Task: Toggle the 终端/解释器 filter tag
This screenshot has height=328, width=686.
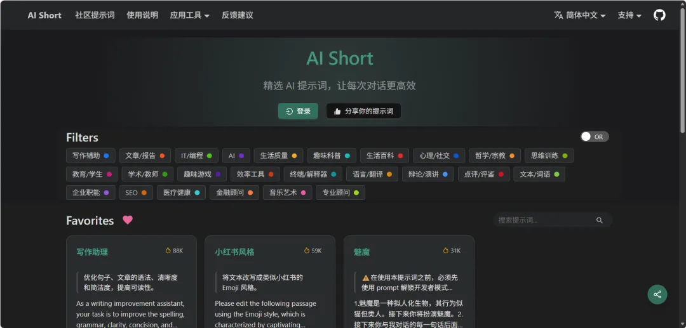Action: (x=313, y=174)
